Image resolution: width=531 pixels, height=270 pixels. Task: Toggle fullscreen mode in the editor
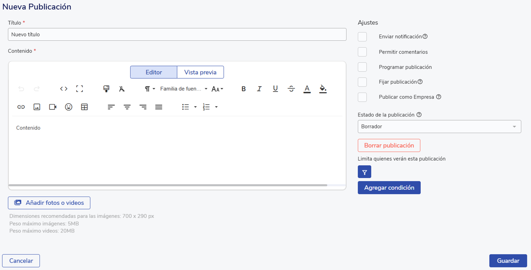(79, 89)
